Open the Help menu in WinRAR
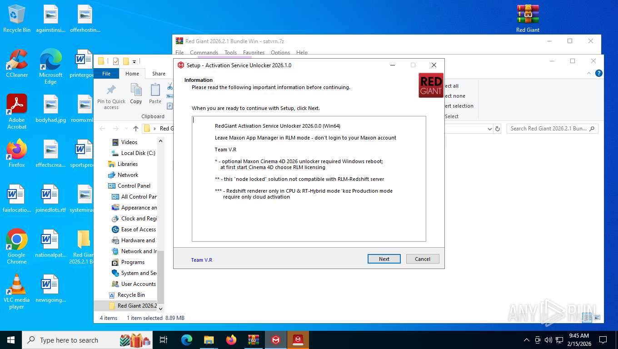Viewport: 618px width, 349px height. [x=302, y=53]
